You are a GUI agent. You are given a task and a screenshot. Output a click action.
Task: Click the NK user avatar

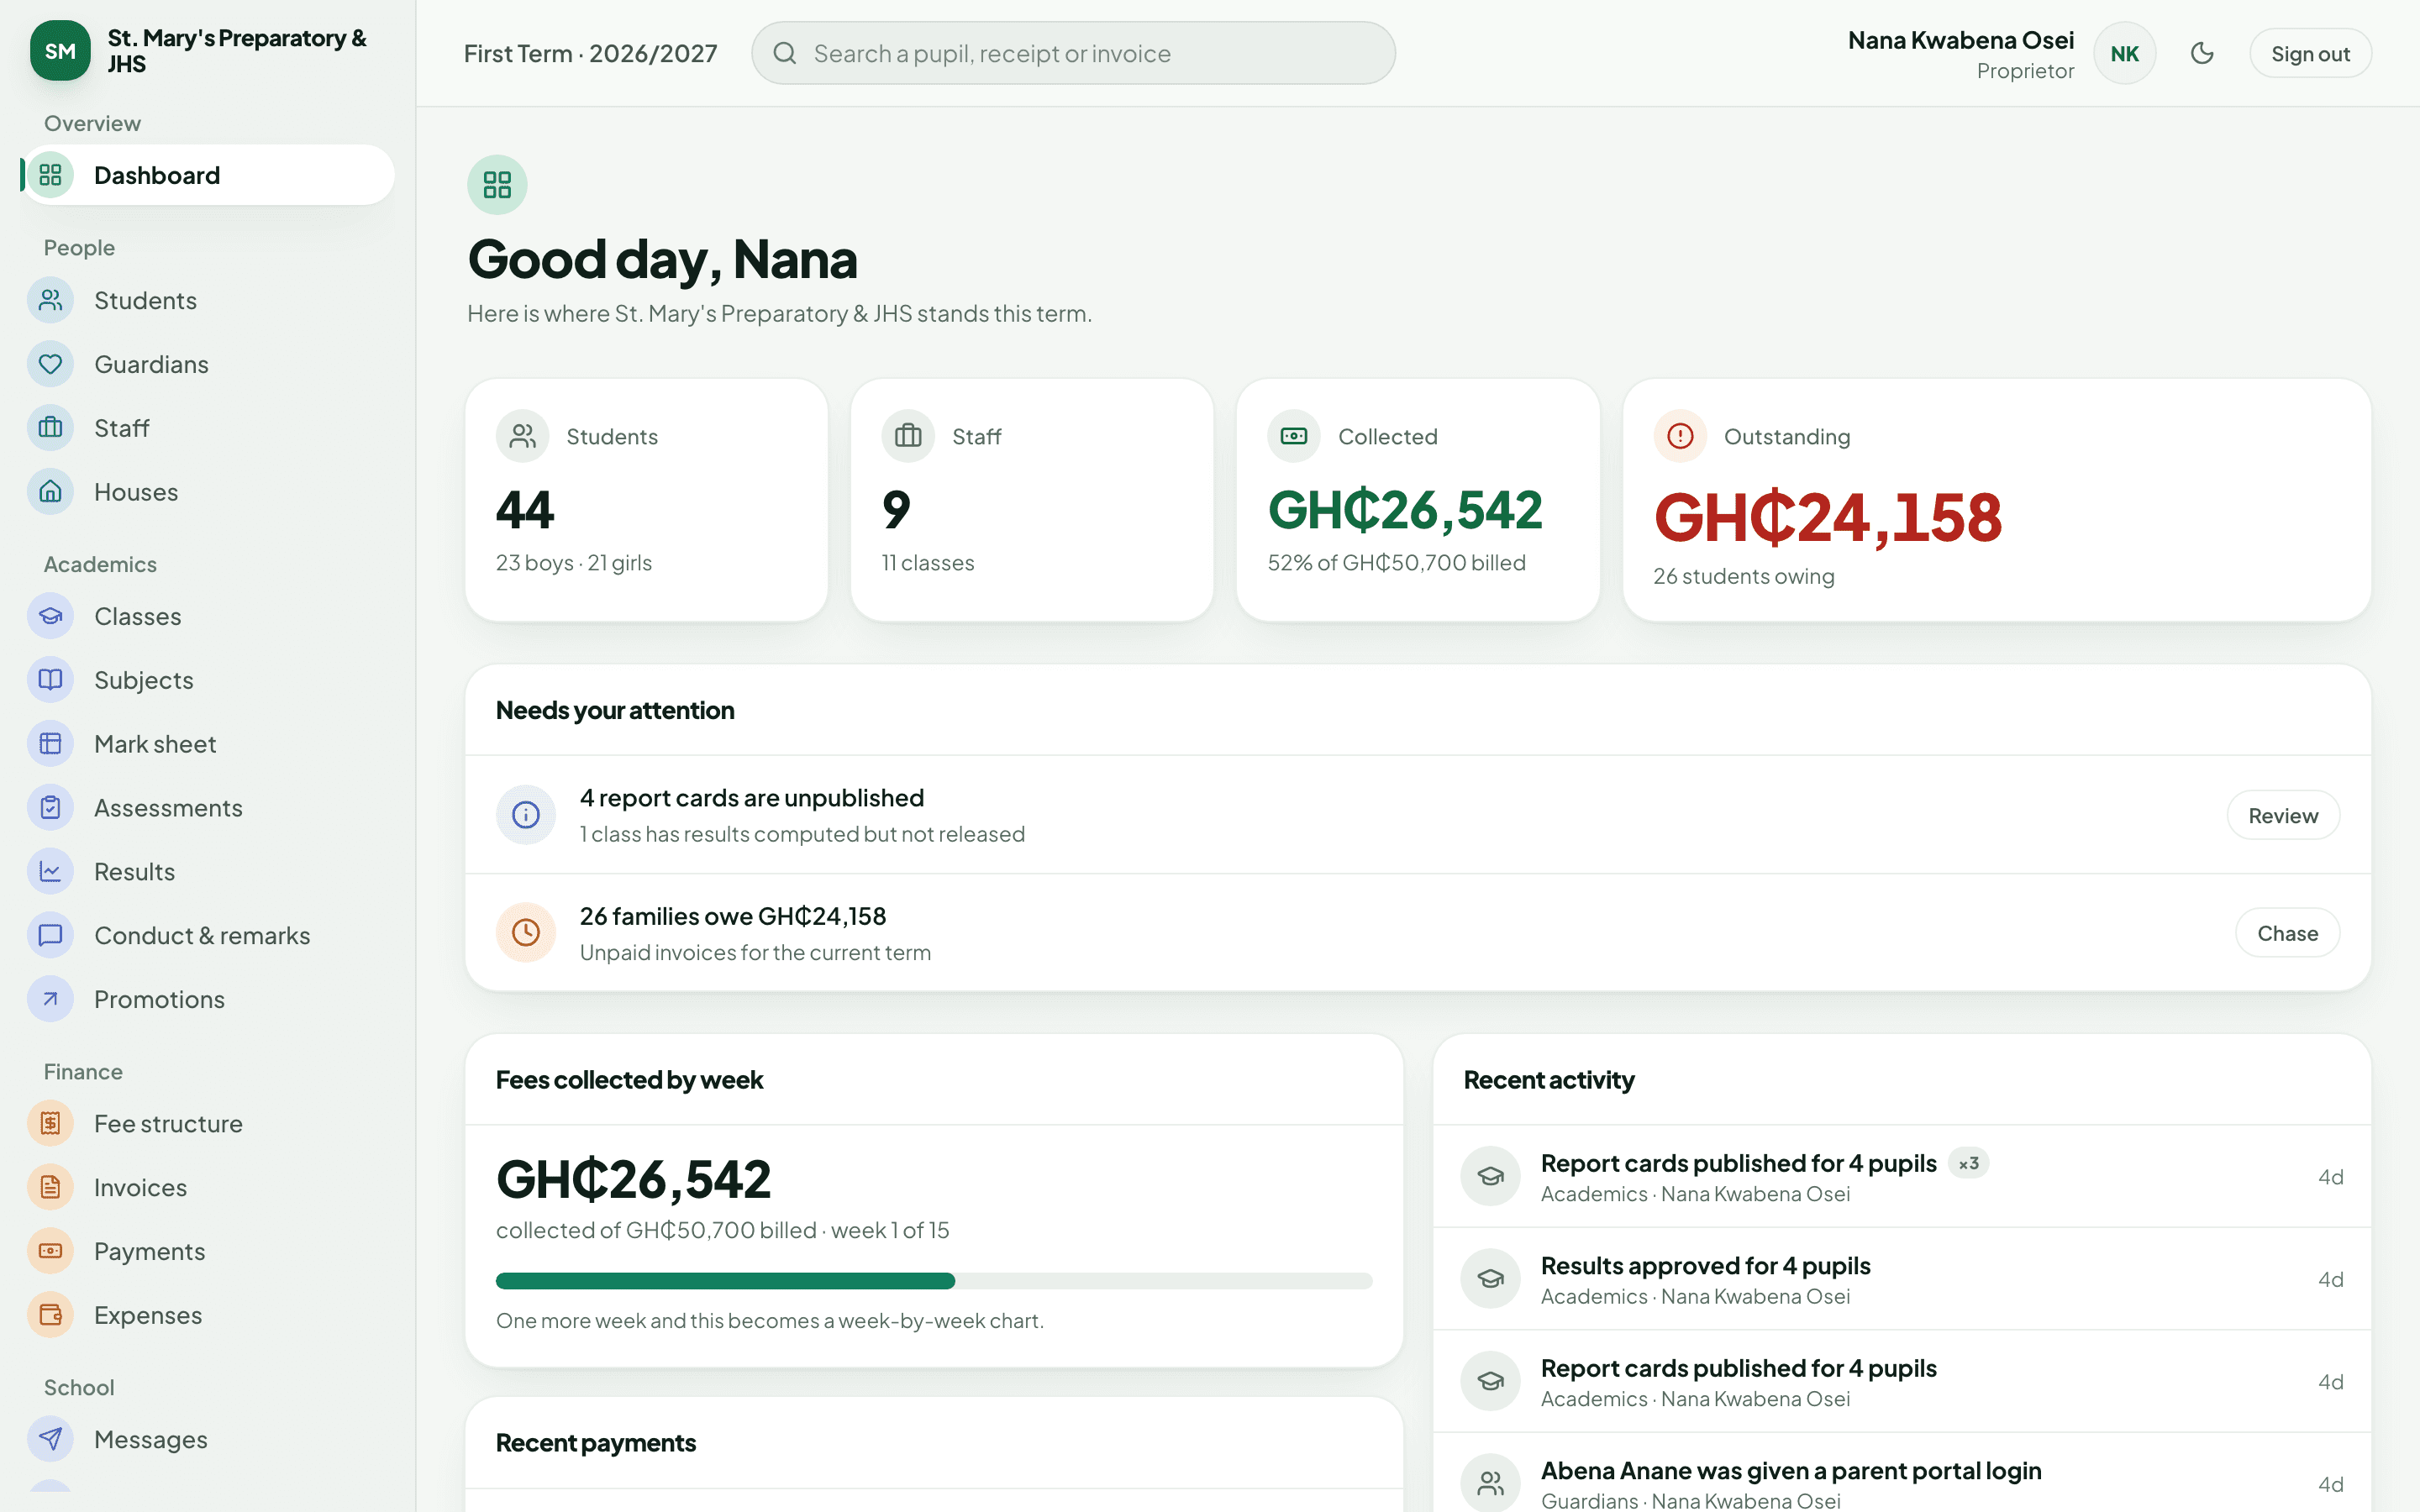(2124, 54)
